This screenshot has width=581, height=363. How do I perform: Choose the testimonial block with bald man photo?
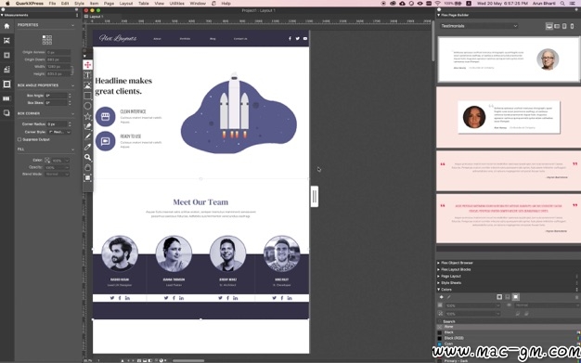tap(509, 59)
